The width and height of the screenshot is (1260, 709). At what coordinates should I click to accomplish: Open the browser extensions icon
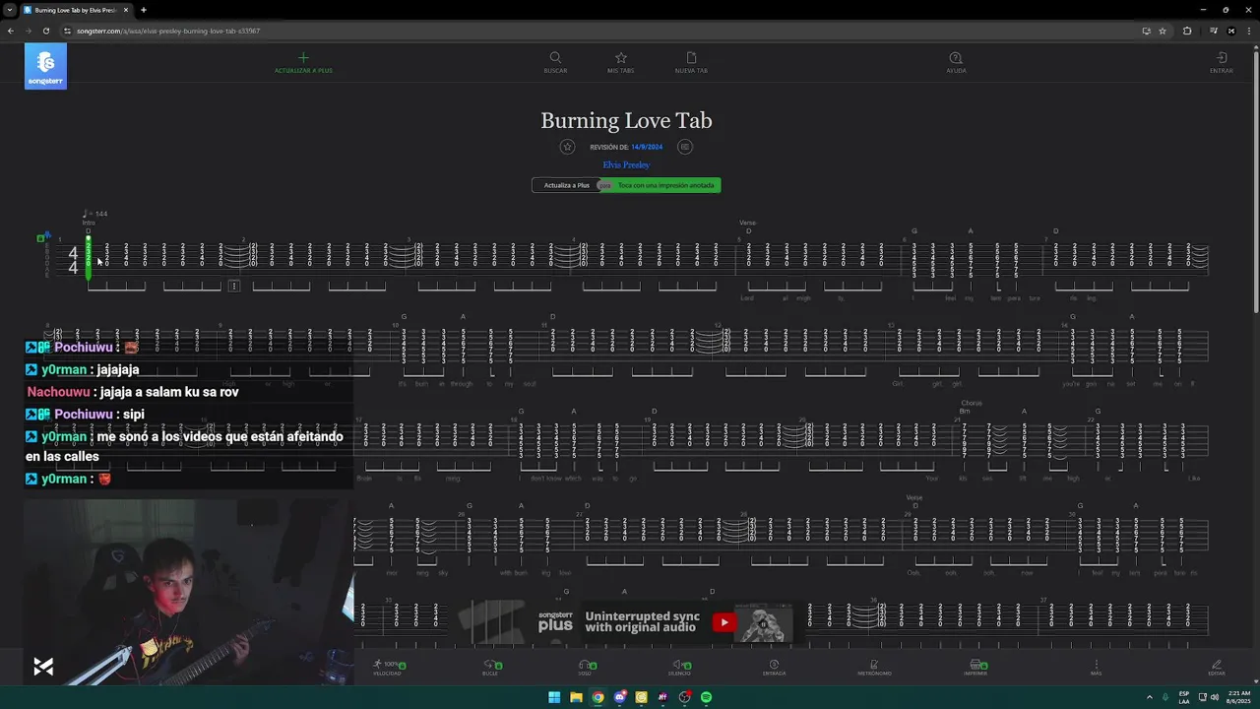click(1187, 31)
